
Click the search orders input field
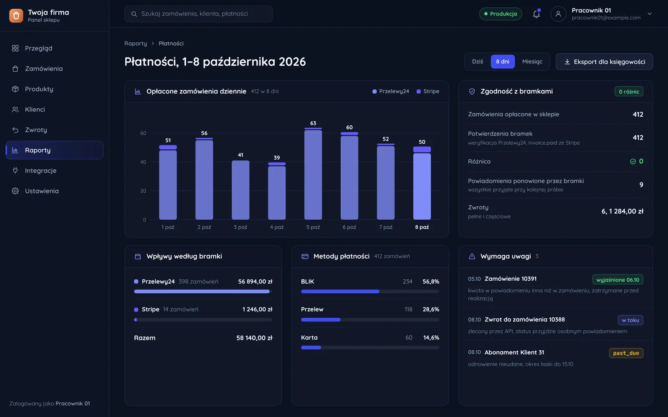(198, 14)
